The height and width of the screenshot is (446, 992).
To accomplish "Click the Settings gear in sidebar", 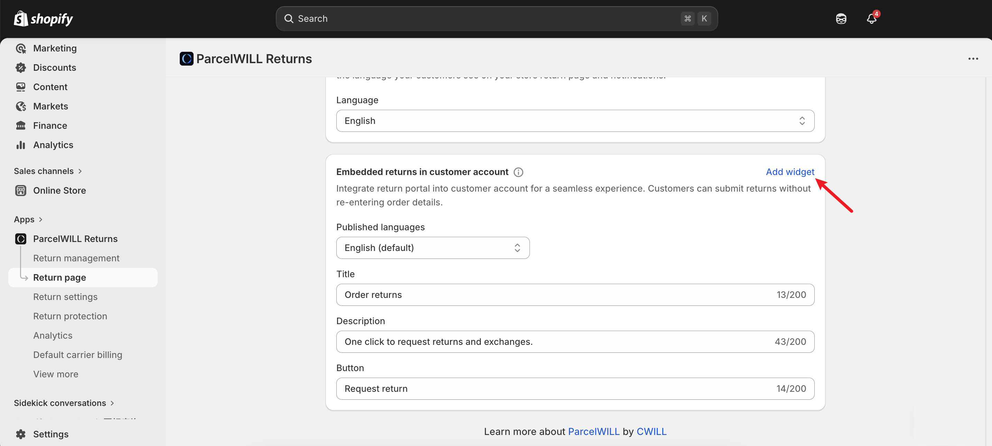I will (21, 434).
